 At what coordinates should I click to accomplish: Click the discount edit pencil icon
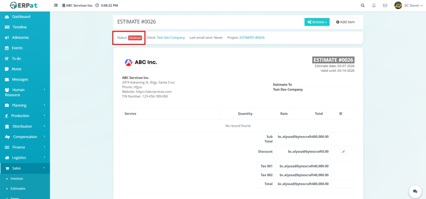coord(343,152)
